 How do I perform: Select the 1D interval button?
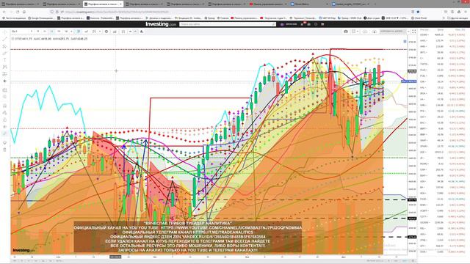(x=66, y=31)
